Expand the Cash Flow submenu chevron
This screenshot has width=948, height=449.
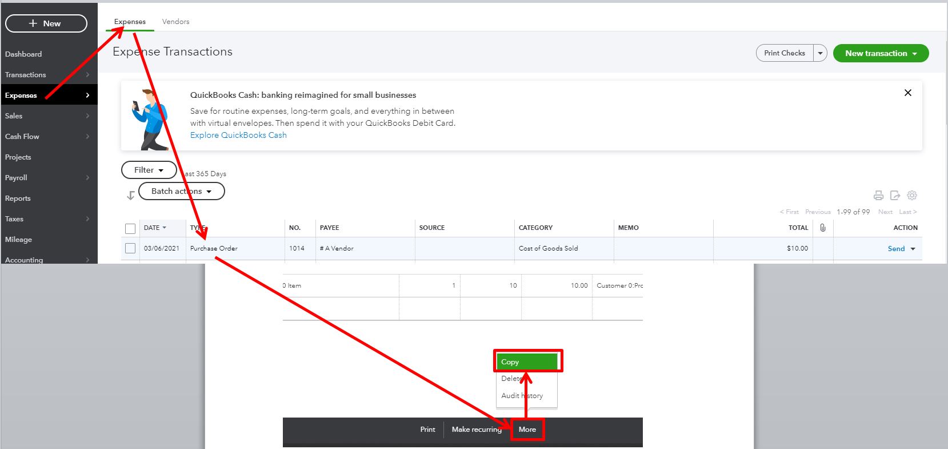(x=87, y=137)
